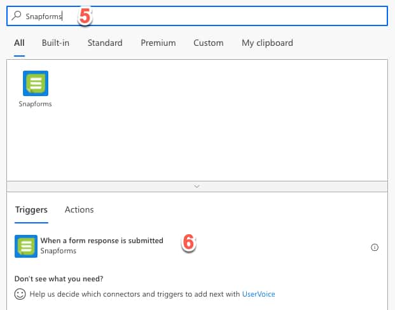Viewport: 395px width, 310px height.
Task: Select the Snapforms connector icon
Action: 36,83
